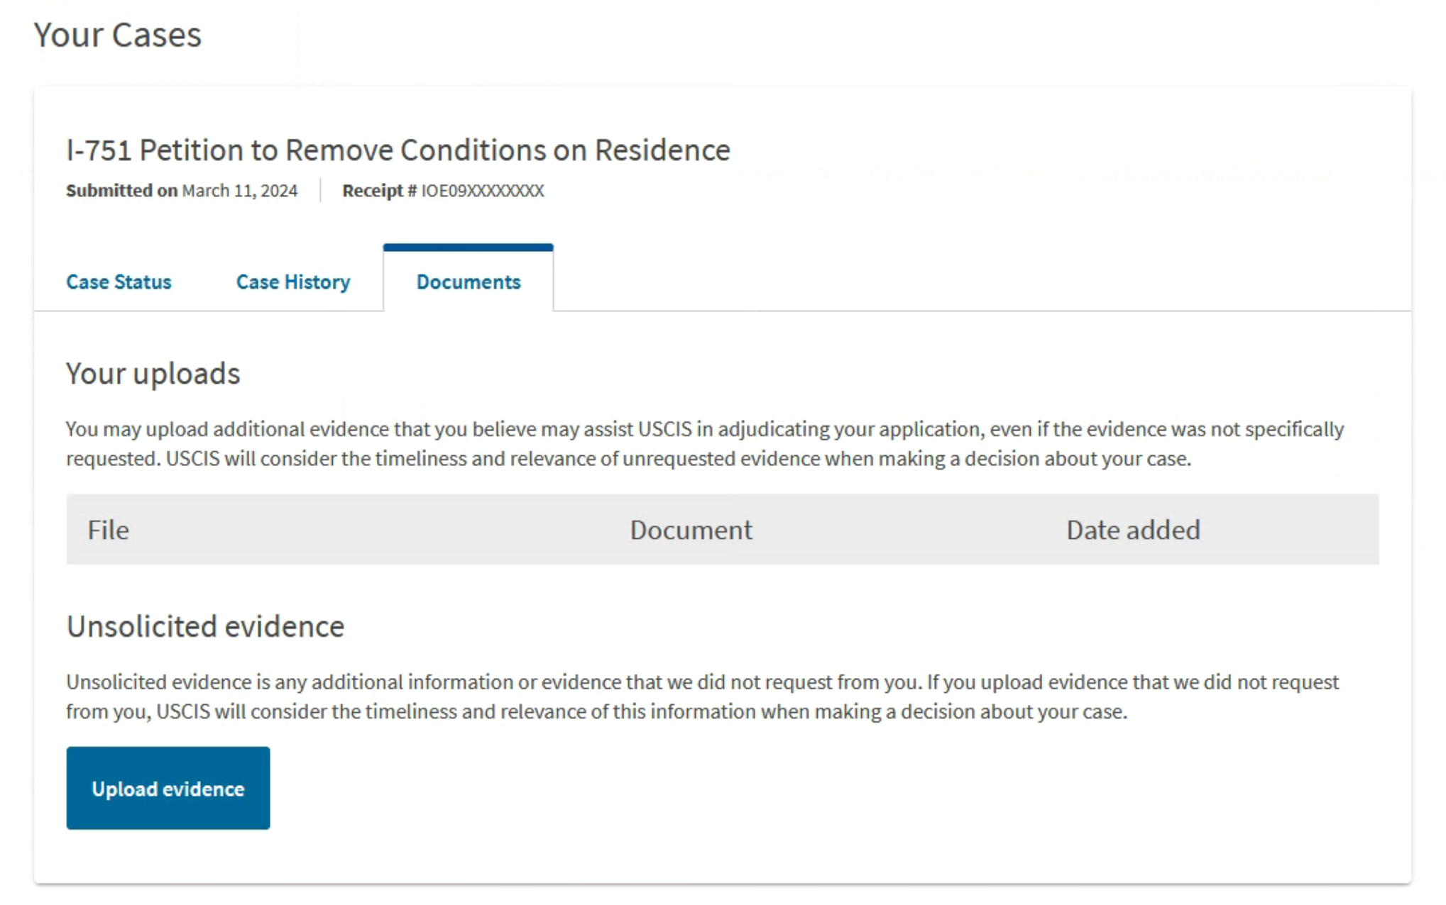Click the Your uploads heading
The image size is (1446, 905).
[153, 374]
